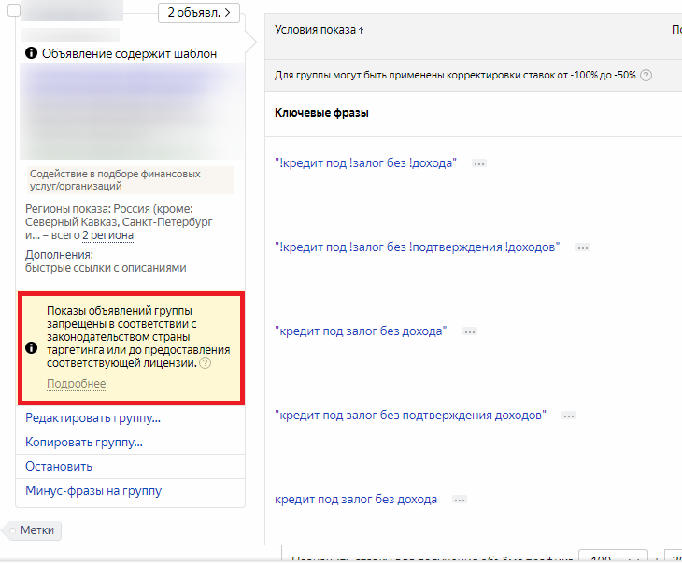
Task: Click the "Объявление содержит шаблон" notice text
Action: (x=129, y=53)
